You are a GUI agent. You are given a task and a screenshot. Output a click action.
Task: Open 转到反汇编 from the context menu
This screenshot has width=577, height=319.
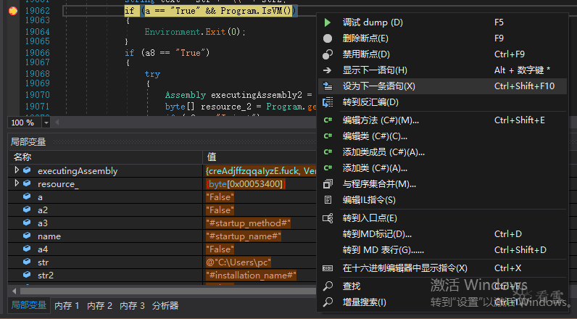pyautogui.click(x=370, y=102)
